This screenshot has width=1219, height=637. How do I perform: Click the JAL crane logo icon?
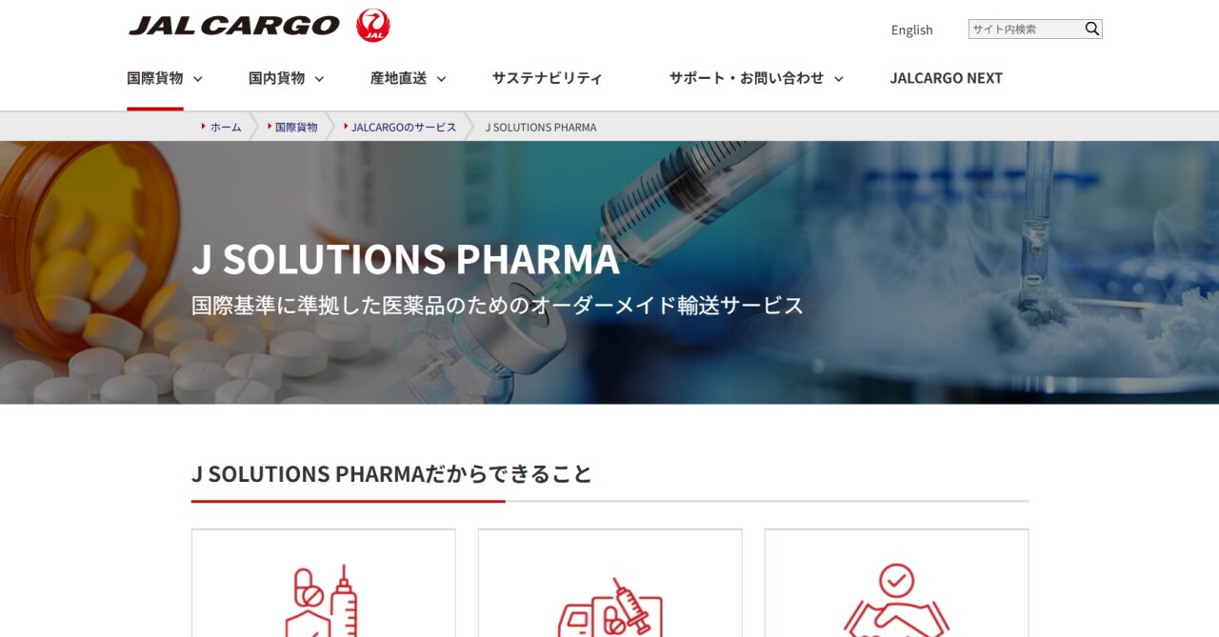click(x=373, y=26)
